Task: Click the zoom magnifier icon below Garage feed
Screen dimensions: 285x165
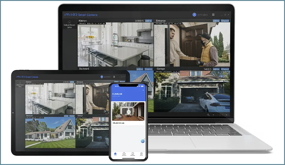Action: [x=208, y=115]
